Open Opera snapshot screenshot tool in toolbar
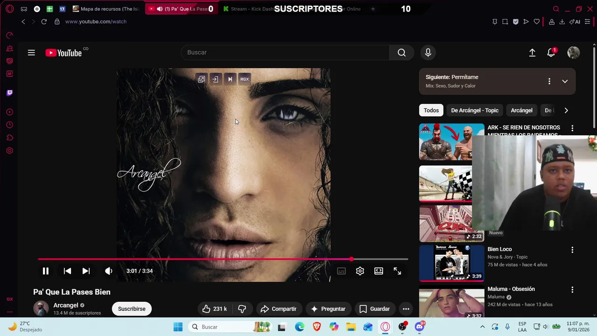This screenshot has width=597, height=336. pyautogui.click(x=505, y=21)
